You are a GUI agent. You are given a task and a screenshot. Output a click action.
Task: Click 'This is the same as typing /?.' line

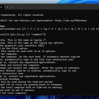(x=27, y=40)
